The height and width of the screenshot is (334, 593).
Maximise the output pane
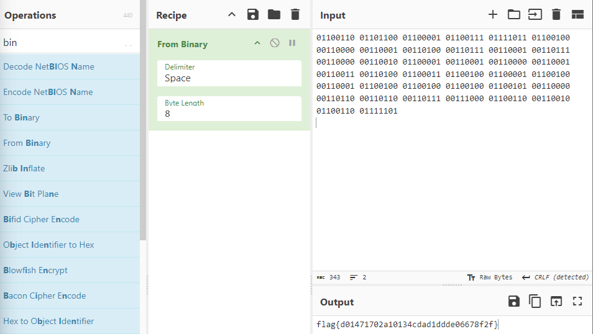577,301
